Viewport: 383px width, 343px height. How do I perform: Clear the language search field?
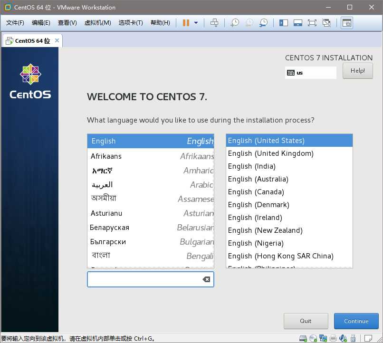[x=206, y=279]
